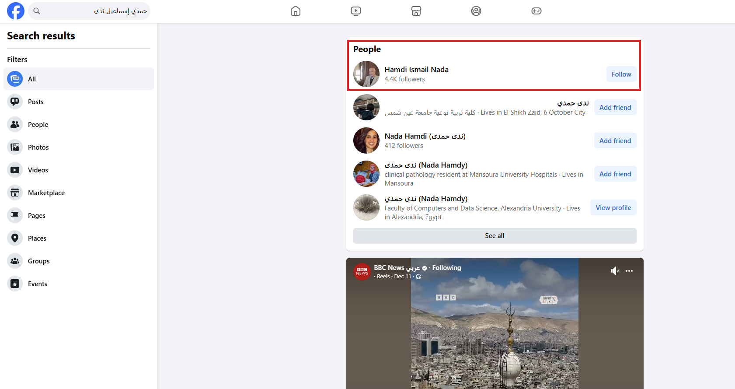Unmute the BBC News reel audio
This screenshot has width=735, height=389.
tap(615, 271)
